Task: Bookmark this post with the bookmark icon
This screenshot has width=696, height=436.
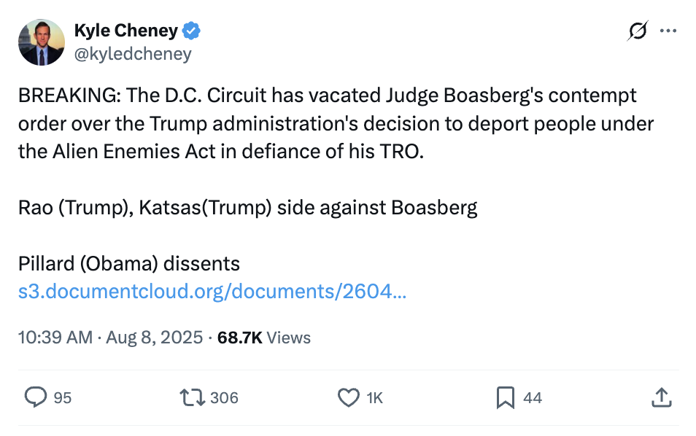Action: [505, 397]
